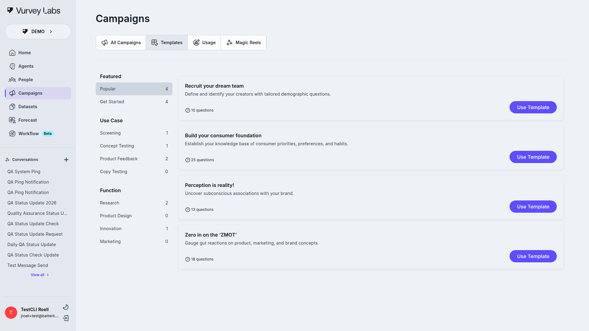Select the Popular filter in Featured

click(134, 89)
